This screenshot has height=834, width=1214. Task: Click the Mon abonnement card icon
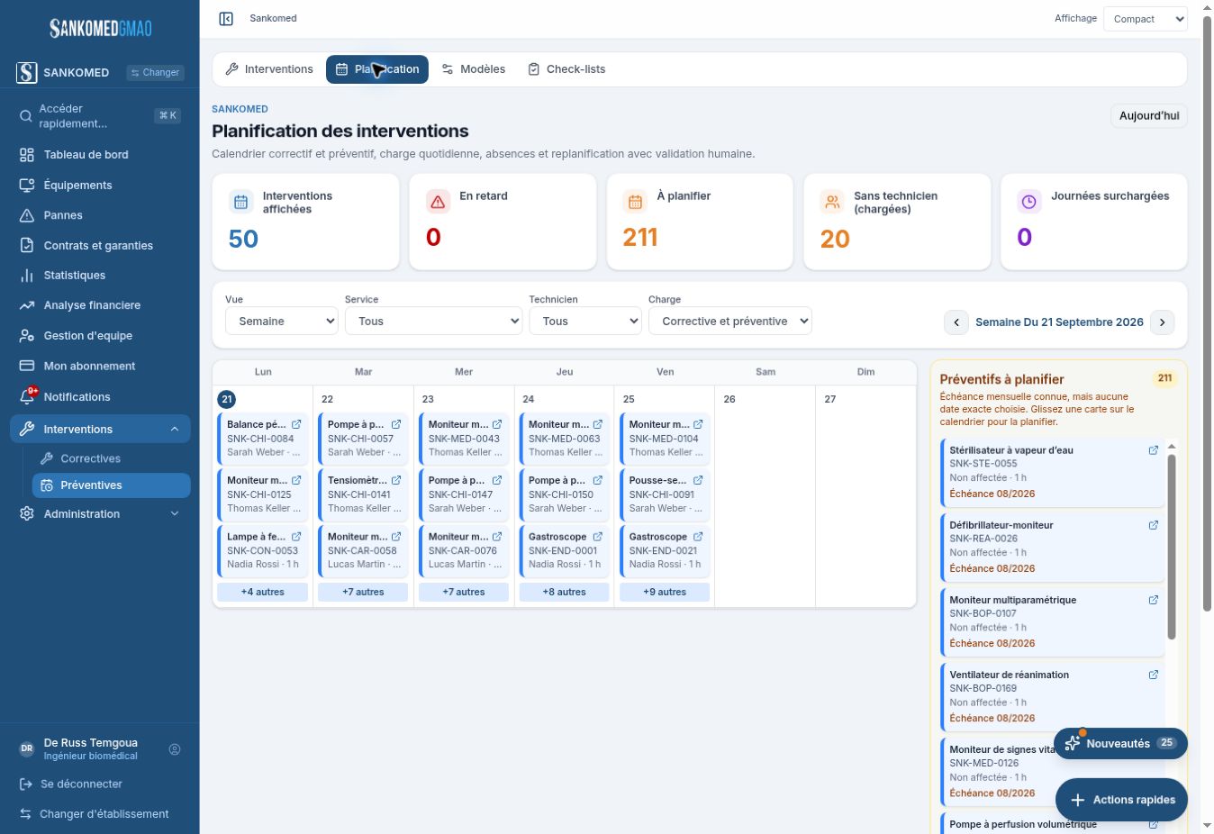click(x=27, y=366)
